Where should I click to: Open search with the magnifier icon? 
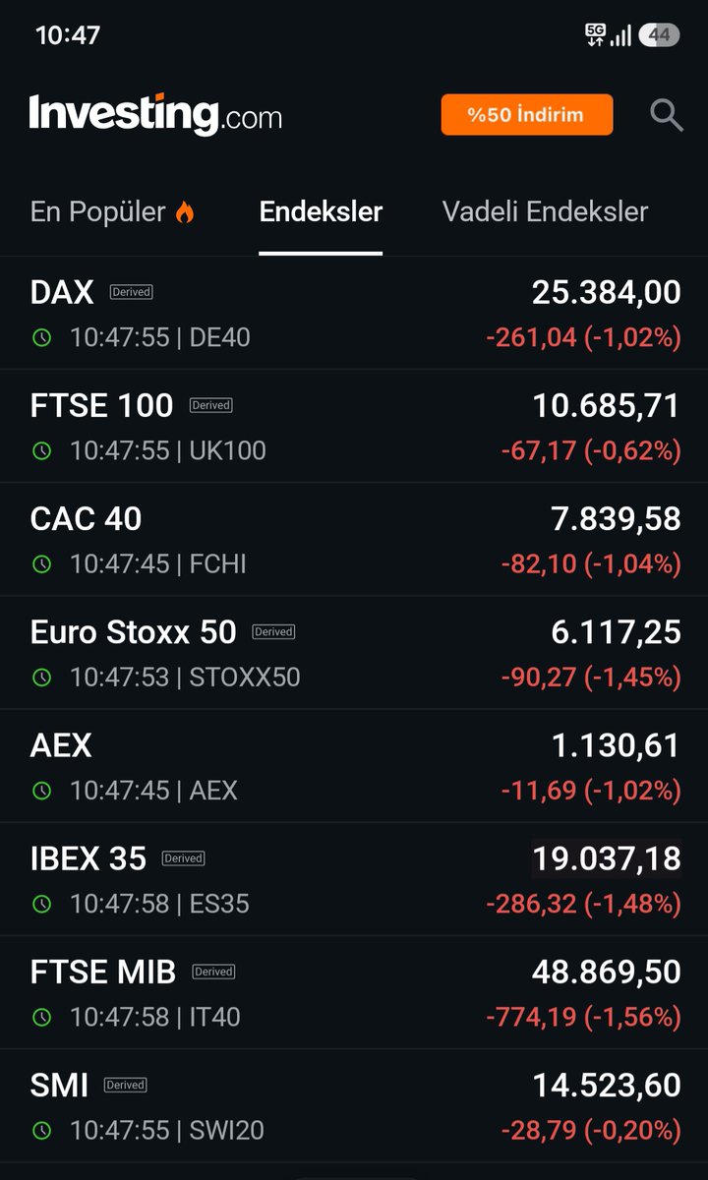tap(667, 115)
